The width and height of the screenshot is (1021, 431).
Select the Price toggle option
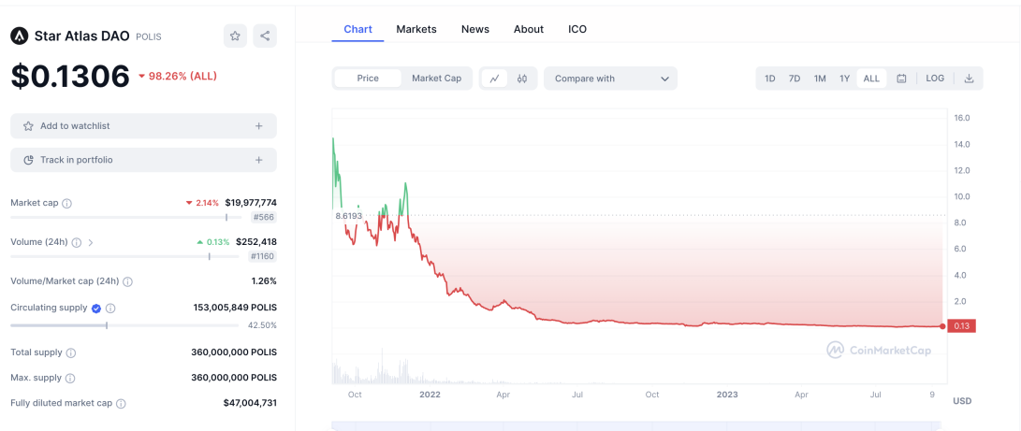368,79
